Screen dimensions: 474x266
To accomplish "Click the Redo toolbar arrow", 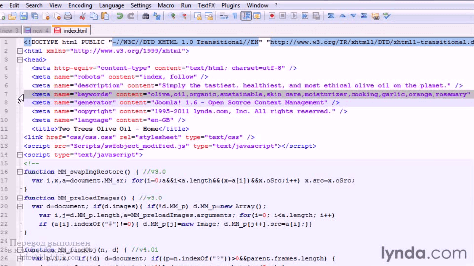I will pos(131,16).
